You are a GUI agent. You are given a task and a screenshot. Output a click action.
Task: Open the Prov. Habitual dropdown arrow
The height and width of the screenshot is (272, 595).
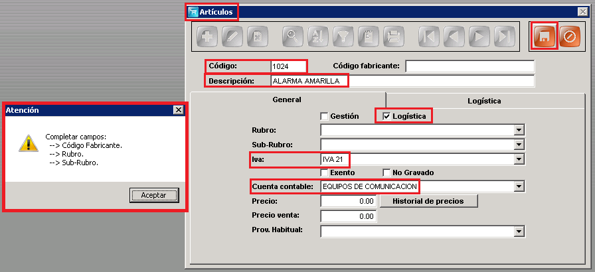(519, 231)
